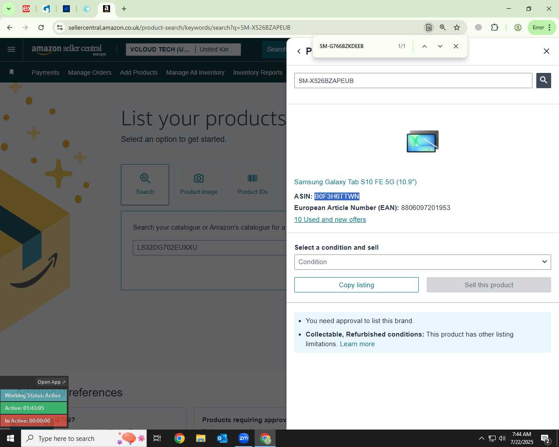Image resolution: width=559 pixels, height=447 pixels.
Task: Open the Samsung Galaxy Tab S10 FE 5G link
Action: [x=355, y=182]
